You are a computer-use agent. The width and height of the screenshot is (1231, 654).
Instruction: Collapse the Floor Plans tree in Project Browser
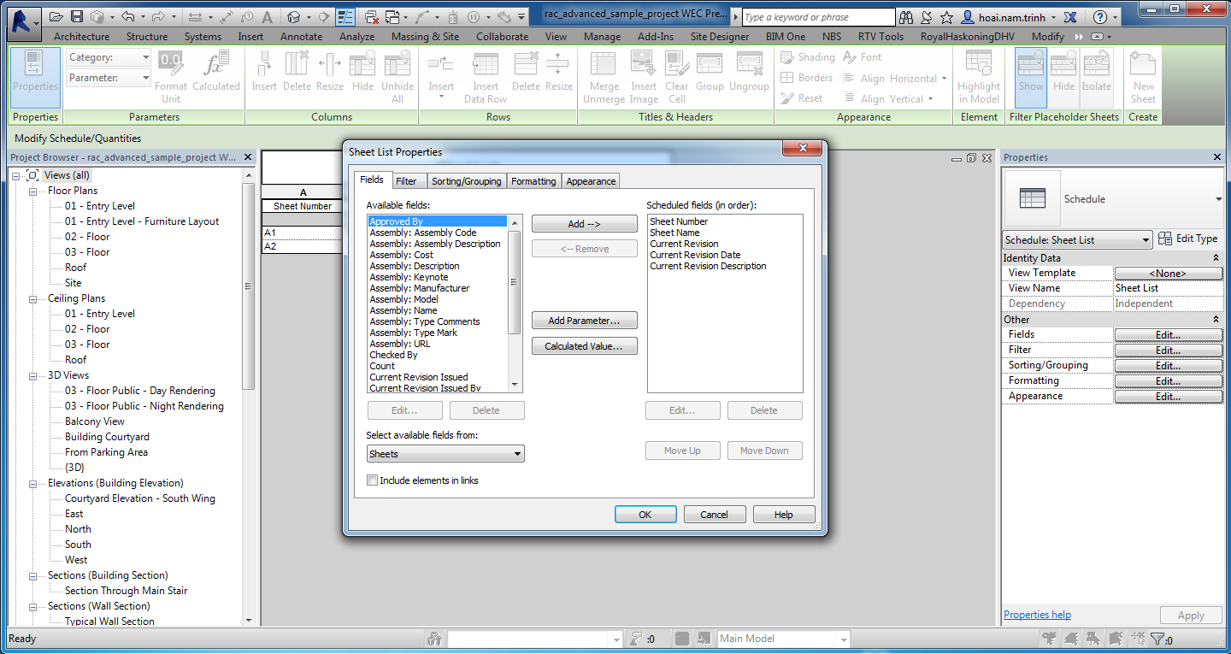(31, 190)
